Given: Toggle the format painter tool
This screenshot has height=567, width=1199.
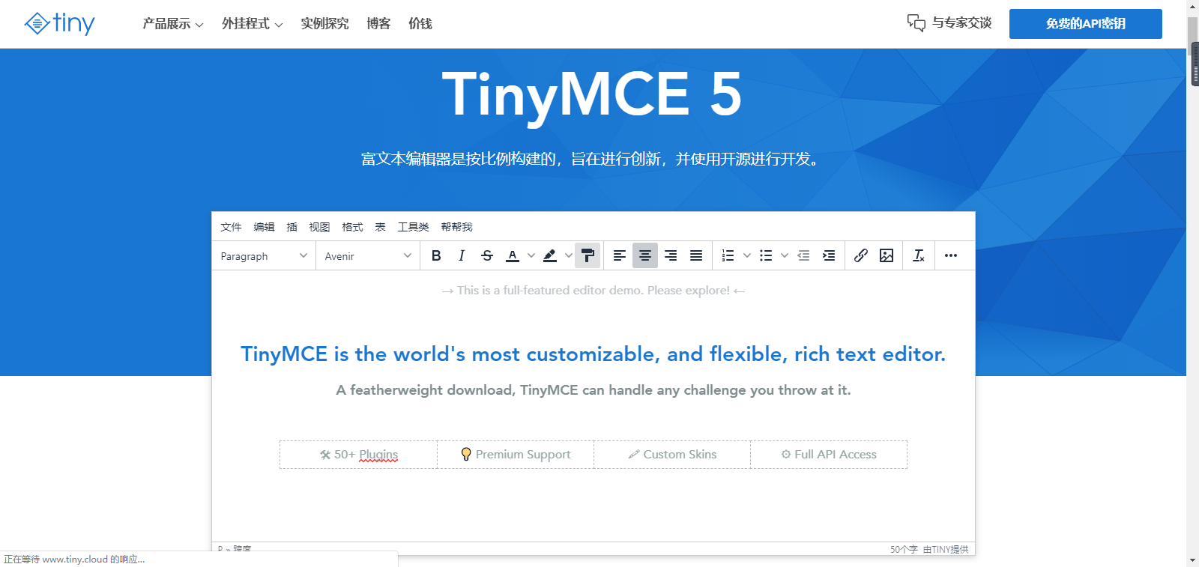Looking at the screenshot, I should [x=588, y=255].
